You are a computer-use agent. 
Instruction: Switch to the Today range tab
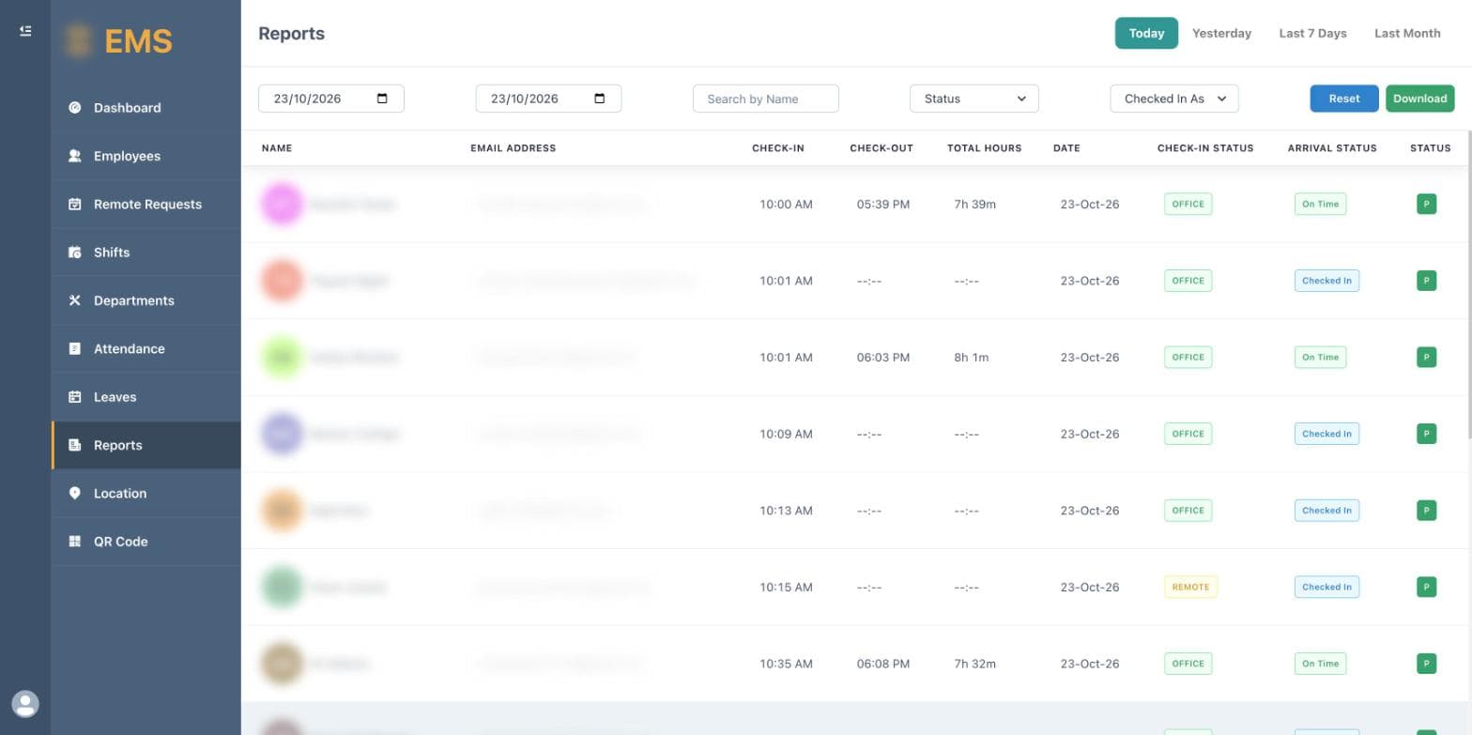pos(1146,33)
